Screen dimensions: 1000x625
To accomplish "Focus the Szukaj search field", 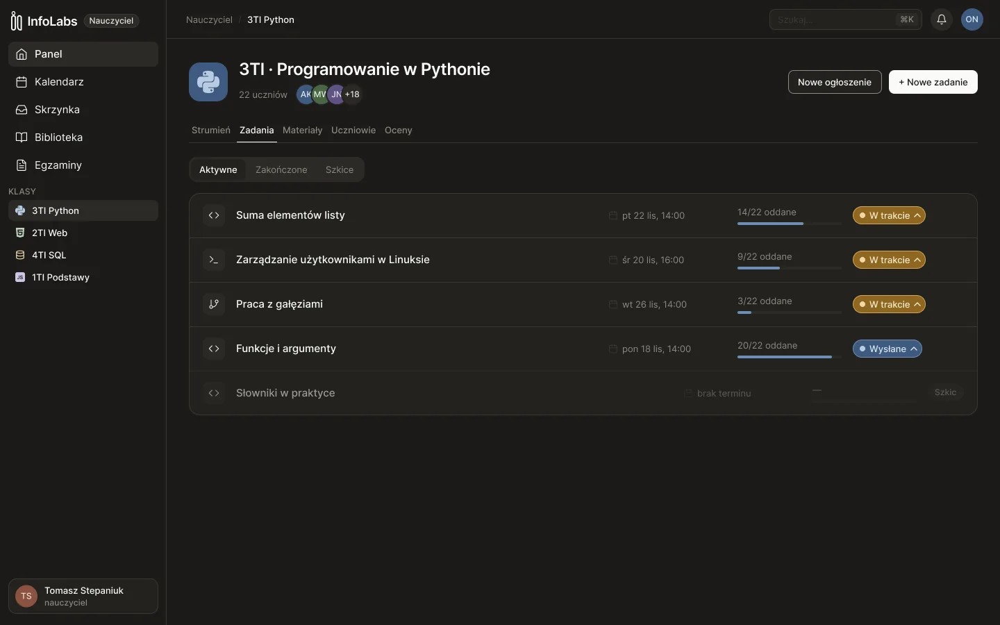I will (x=846, y=19).
